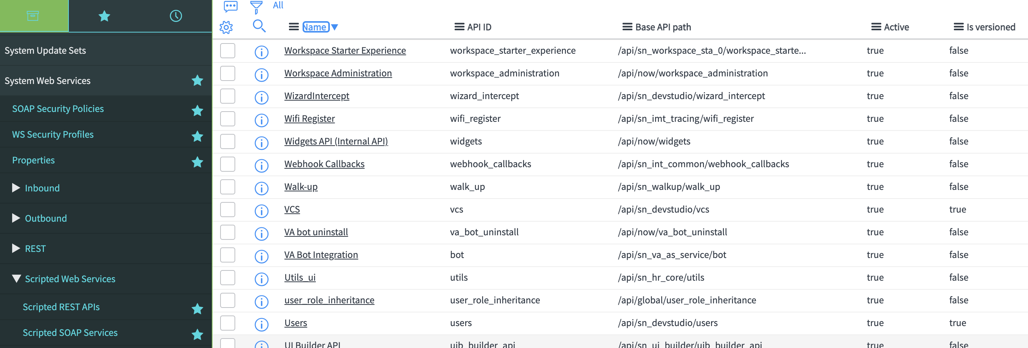Click the All filter breadcrumb link

278,5
